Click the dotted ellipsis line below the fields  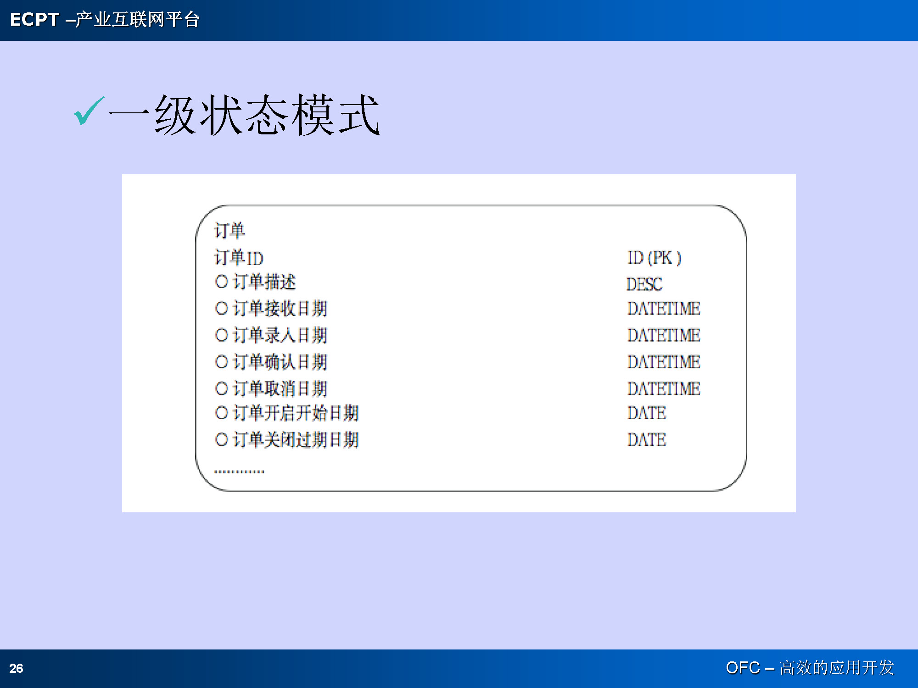coord(239,471)
